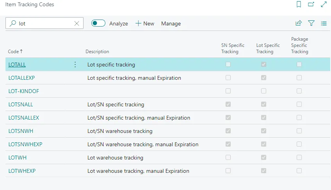The image size is (331, 190).
Task: Clear the search box with X icon
Action: click(x=77, y=23)
